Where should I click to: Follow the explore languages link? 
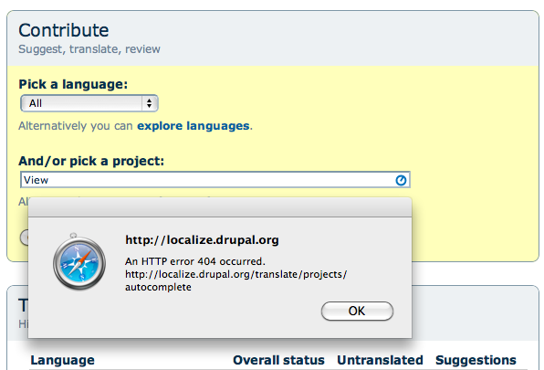tap(194, 126)
